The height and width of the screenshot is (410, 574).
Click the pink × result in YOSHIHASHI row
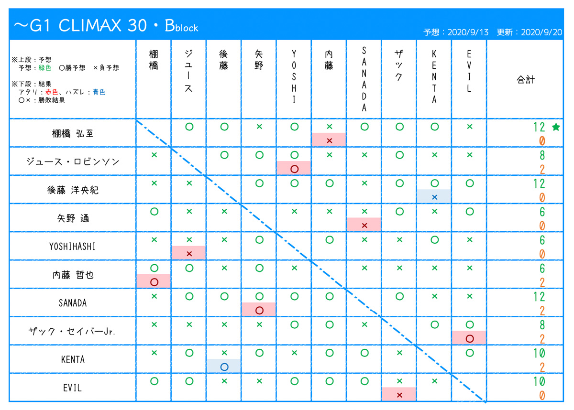point(189,253)
